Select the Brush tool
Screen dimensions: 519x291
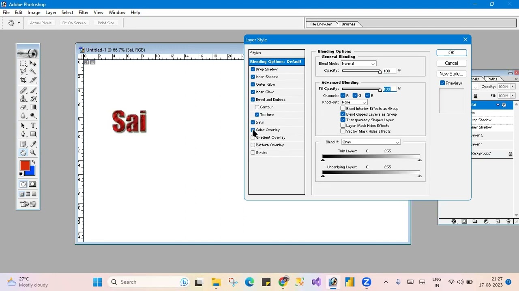[x=33, y=91]
